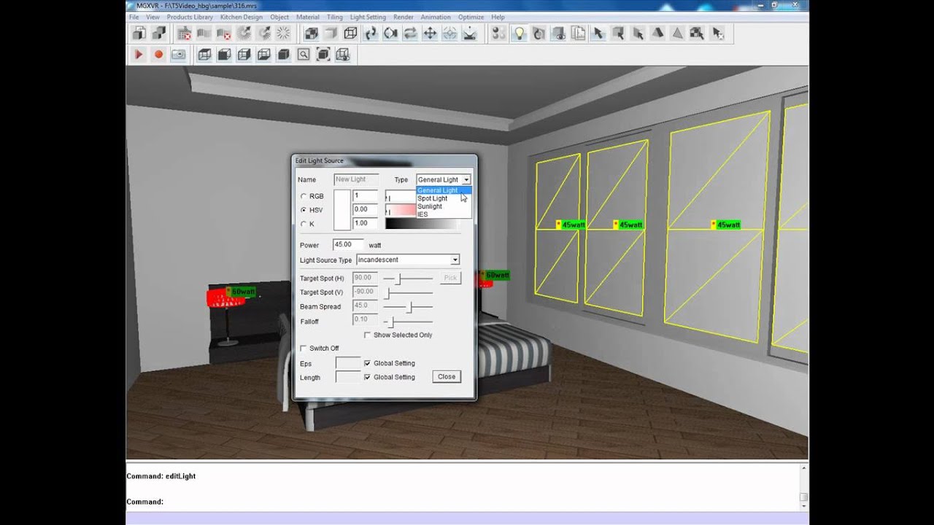This screenshot has width=934, height=525.
Task: Uncheck Global Setting for Eps
Action: 367,363
